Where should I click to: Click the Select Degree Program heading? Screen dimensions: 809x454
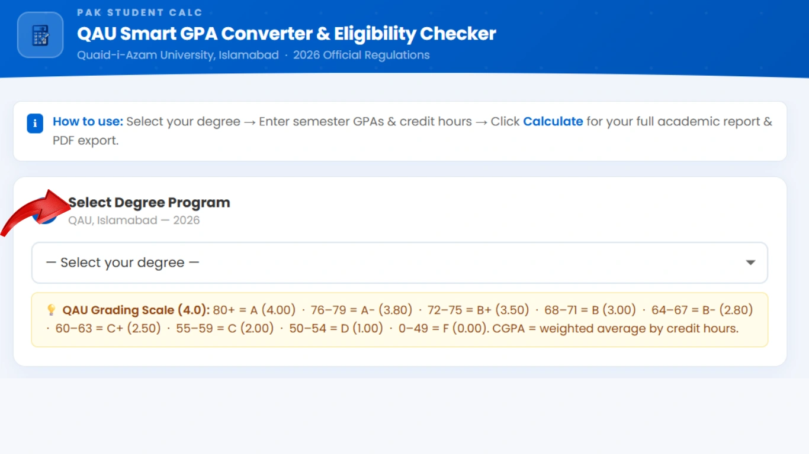click(149, 203)
